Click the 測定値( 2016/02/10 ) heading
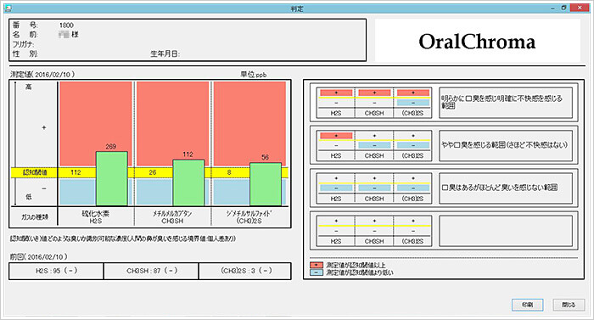The image size is (594, 320). [x=42, y=75]
